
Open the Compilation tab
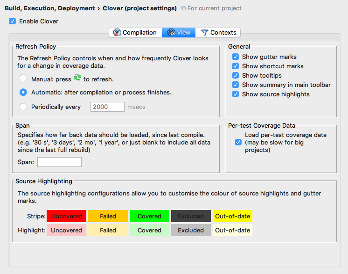click(135, 32)
